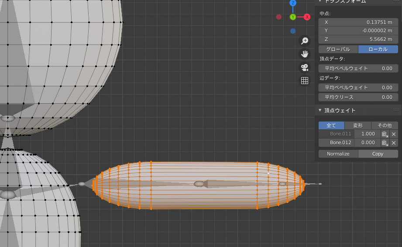
Task: Click the X median value field
Action: tap(358, 22)
